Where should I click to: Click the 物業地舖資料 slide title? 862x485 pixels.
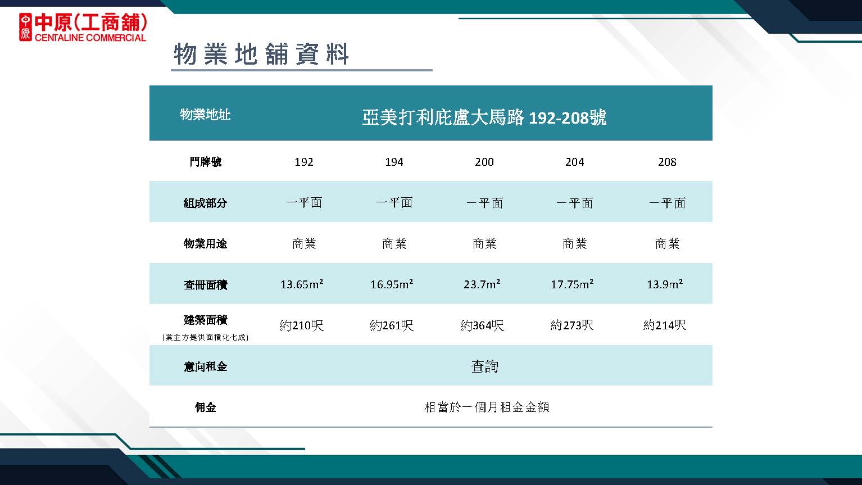click(x=261, y=55)
